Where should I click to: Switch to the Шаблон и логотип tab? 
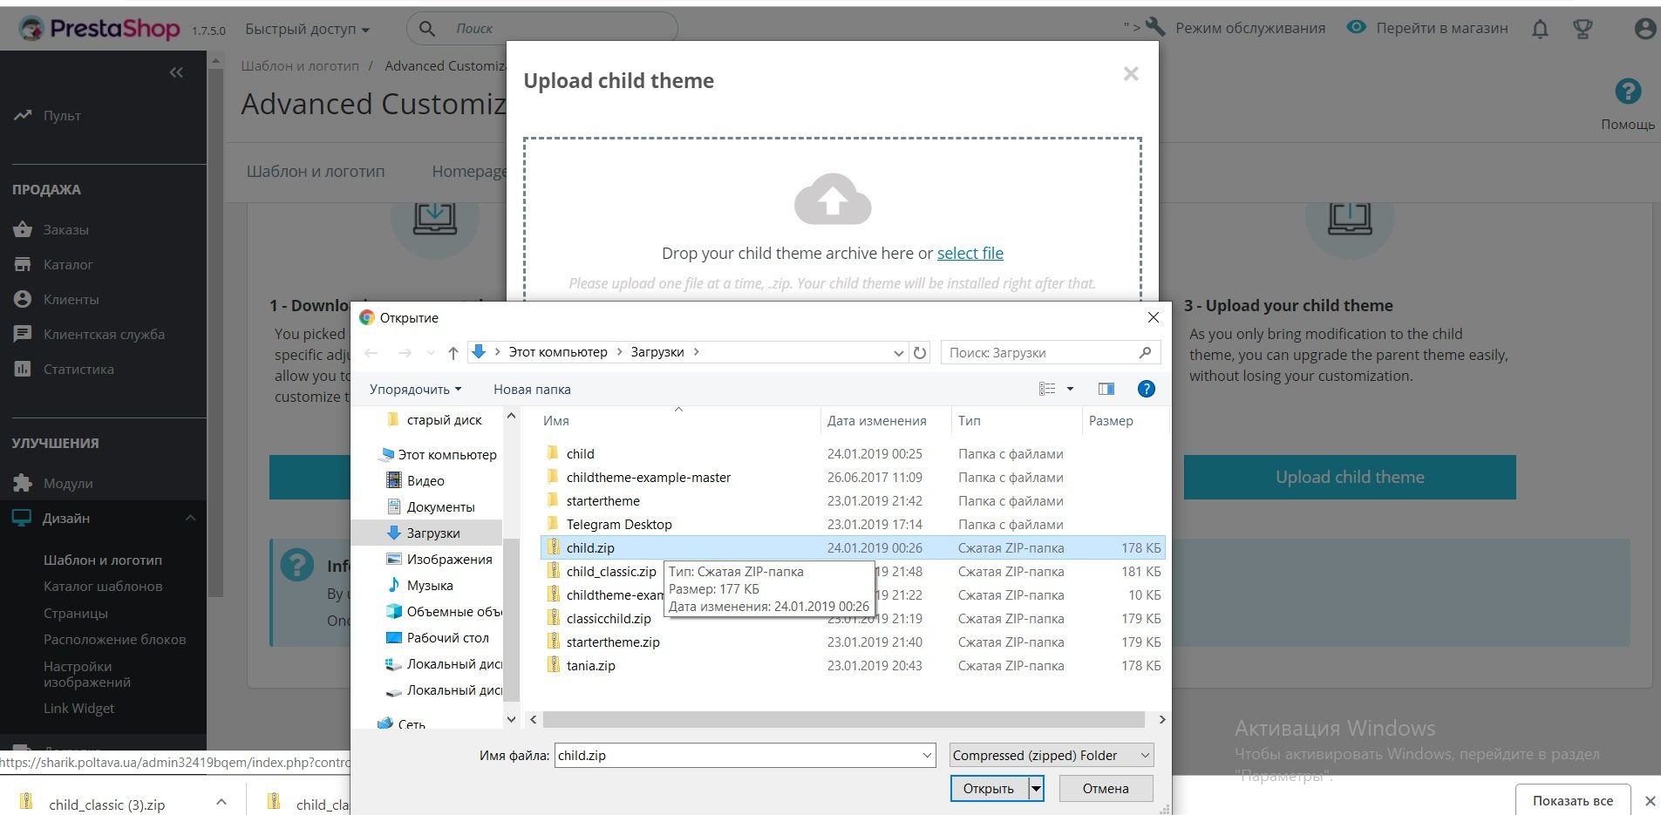pos(316,171)
